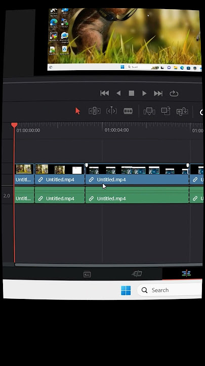Toggle loop playback
The width and height of the screenshot is (205, 366).
point(174,94)
